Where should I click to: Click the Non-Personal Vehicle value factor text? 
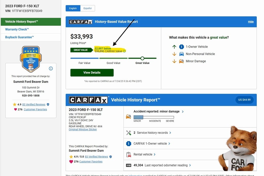pos(200,54)
